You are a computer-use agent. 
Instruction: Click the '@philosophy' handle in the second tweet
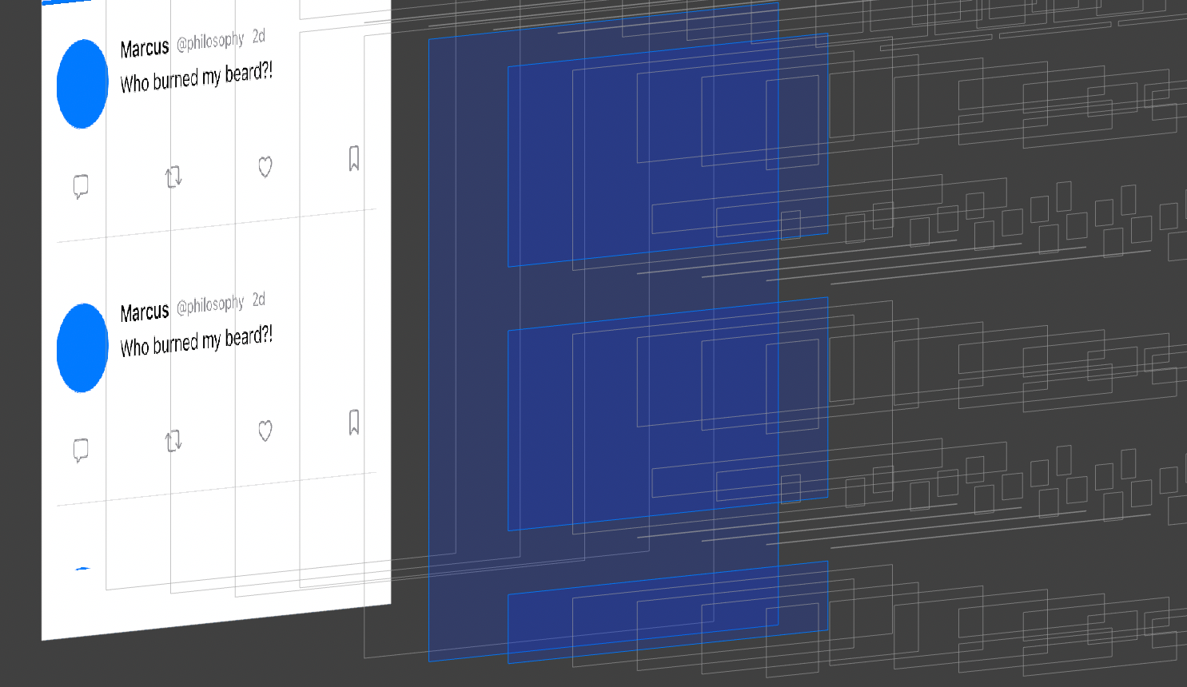[210, 305]
